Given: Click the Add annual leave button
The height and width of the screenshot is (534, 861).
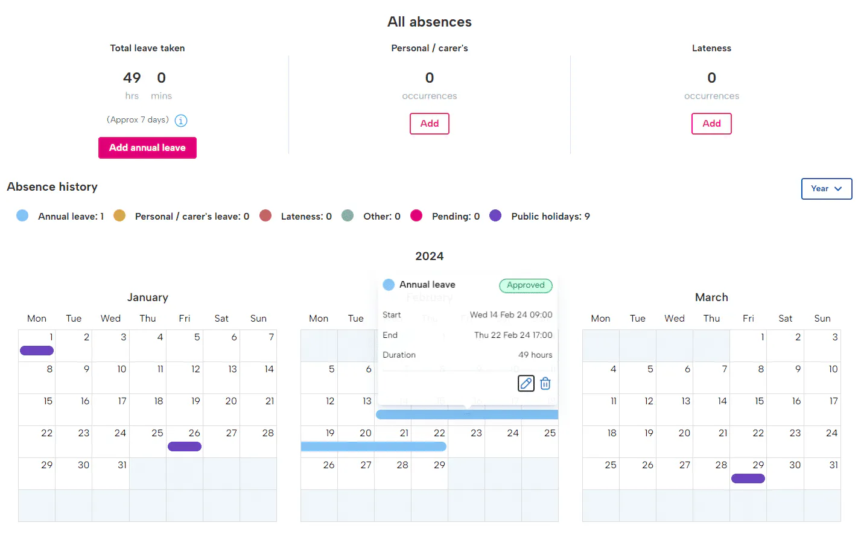Looking at the screenshot, I should [x=147, y=148].
